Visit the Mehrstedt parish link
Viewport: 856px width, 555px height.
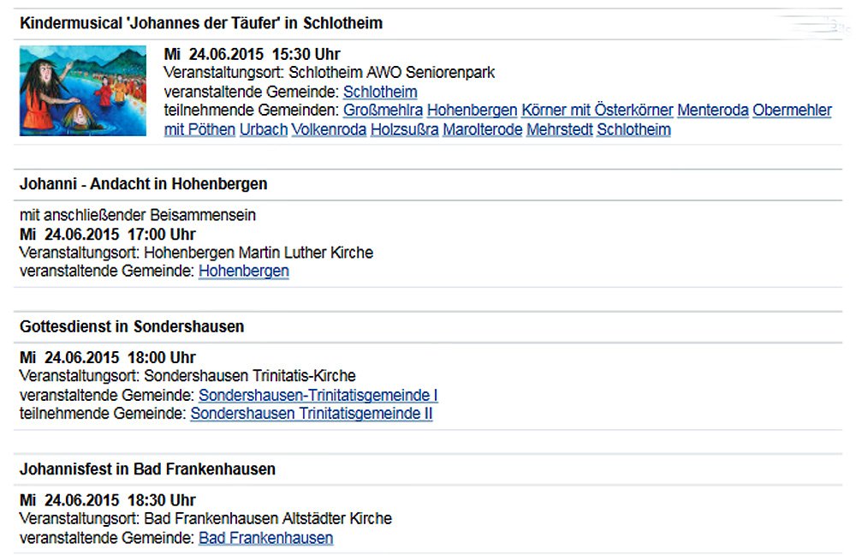(560, 130)
